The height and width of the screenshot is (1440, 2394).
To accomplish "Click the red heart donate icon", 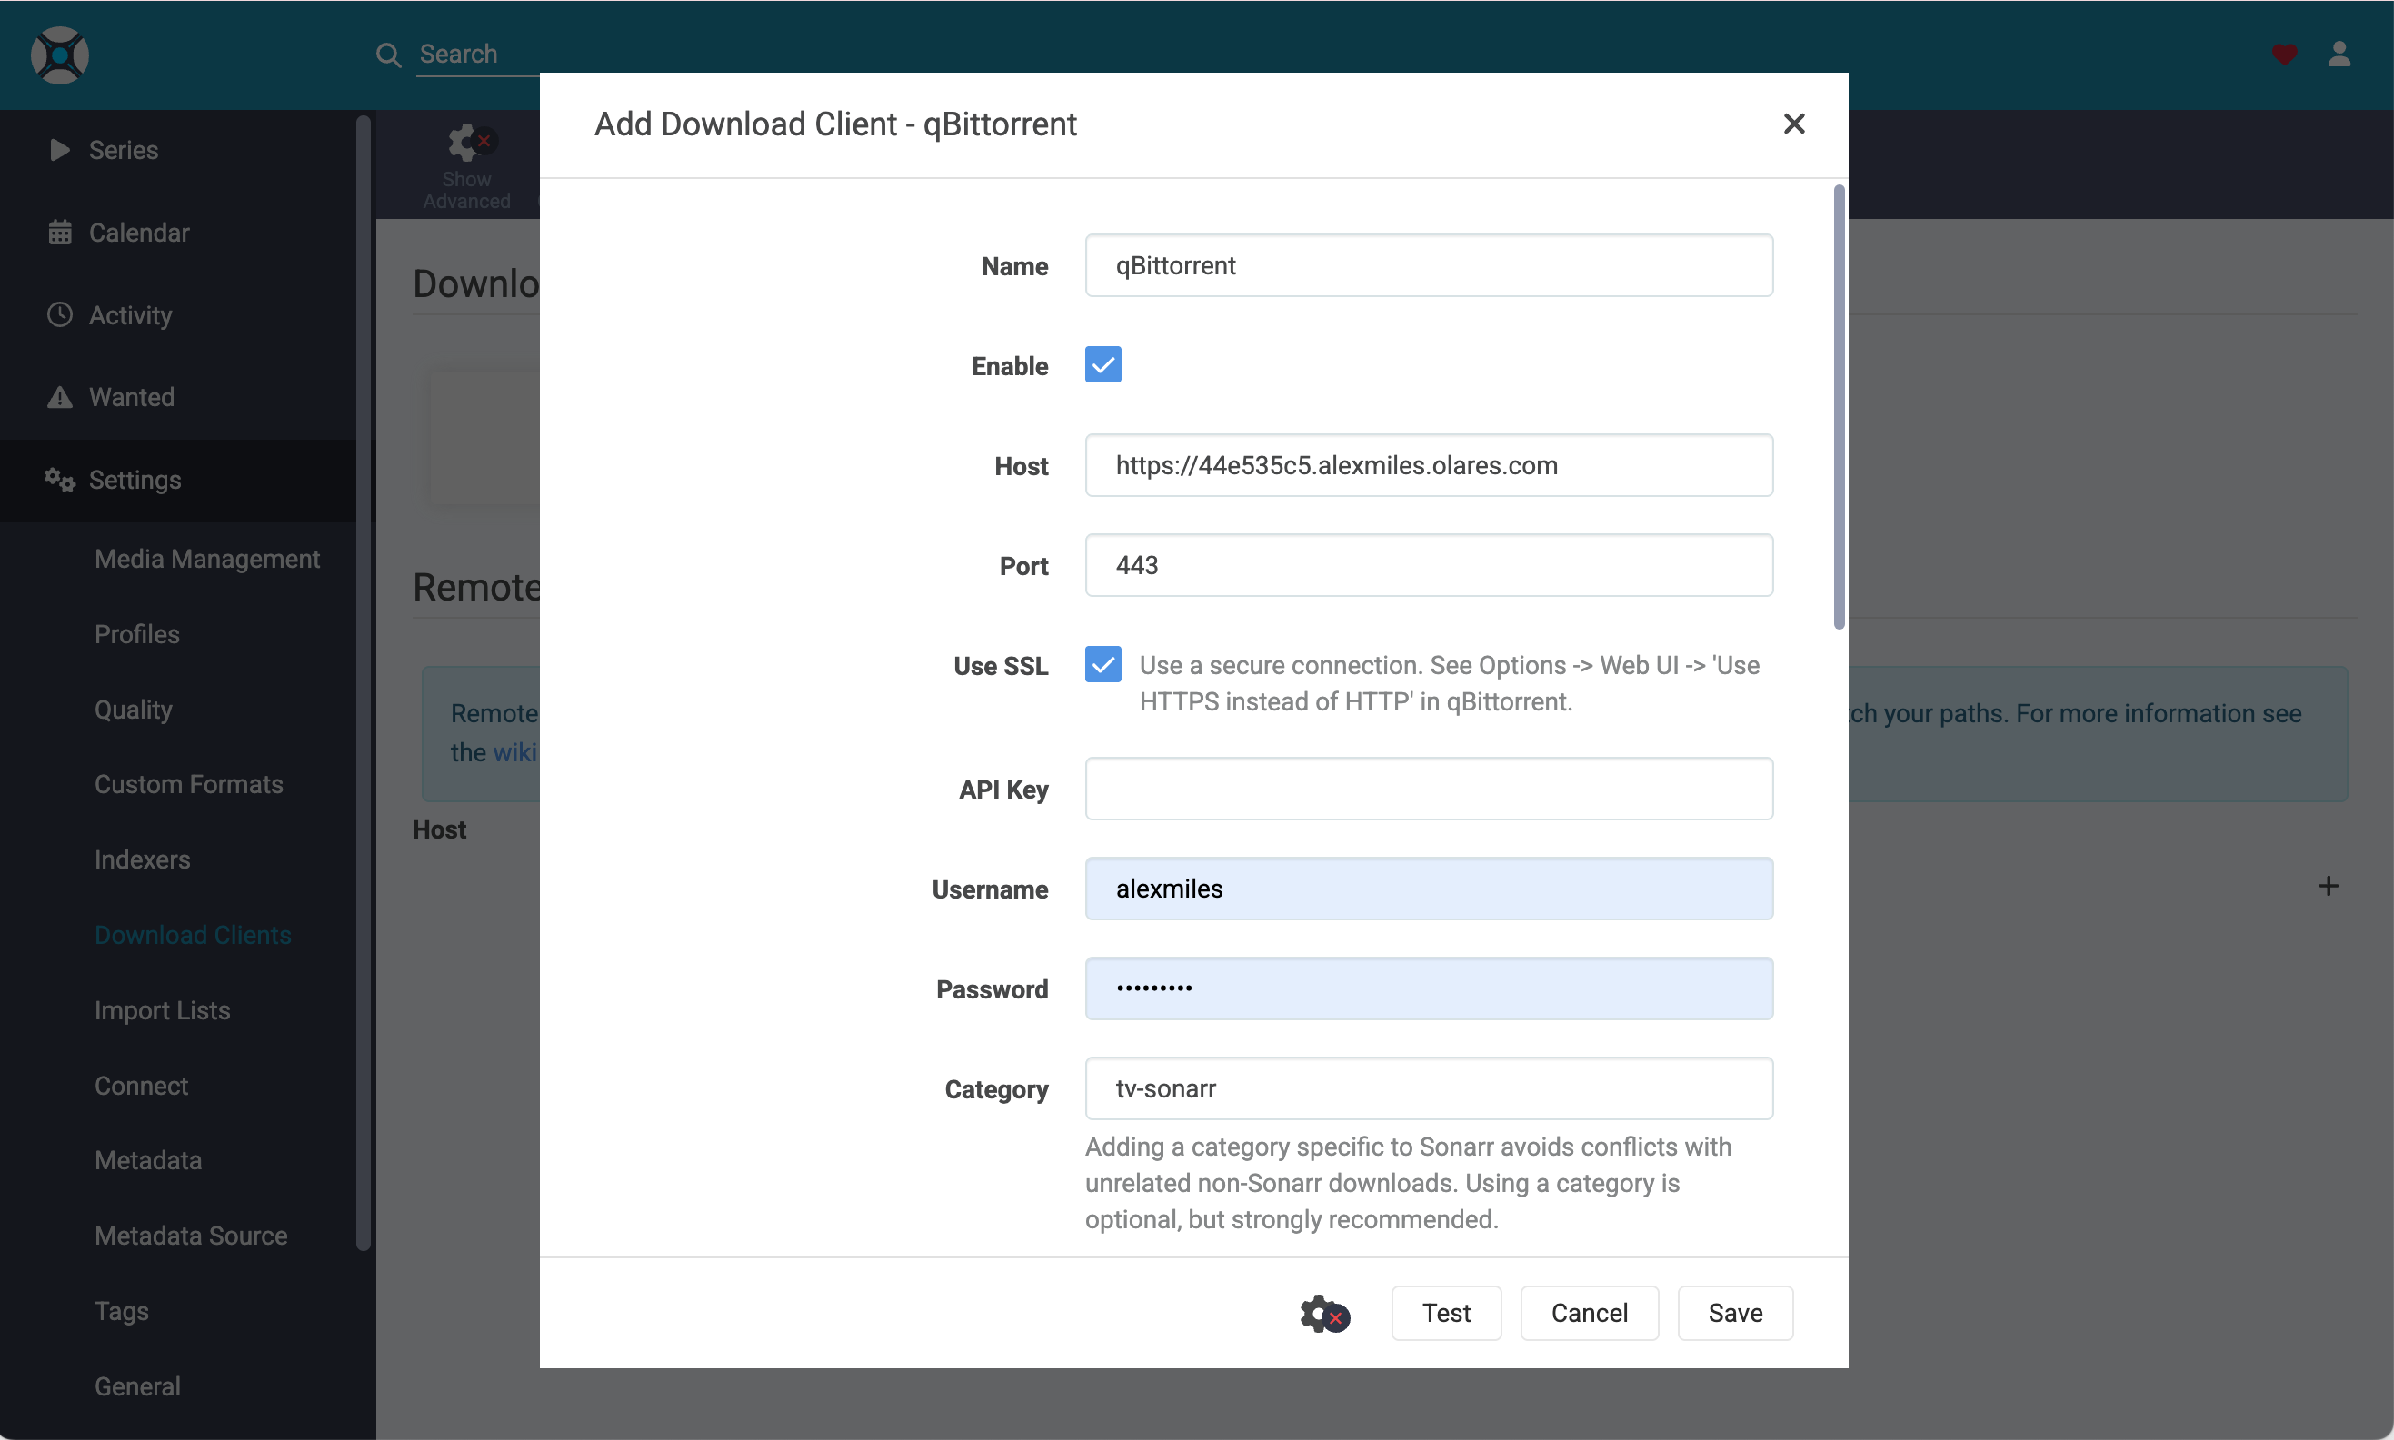I will [2284, 55].
